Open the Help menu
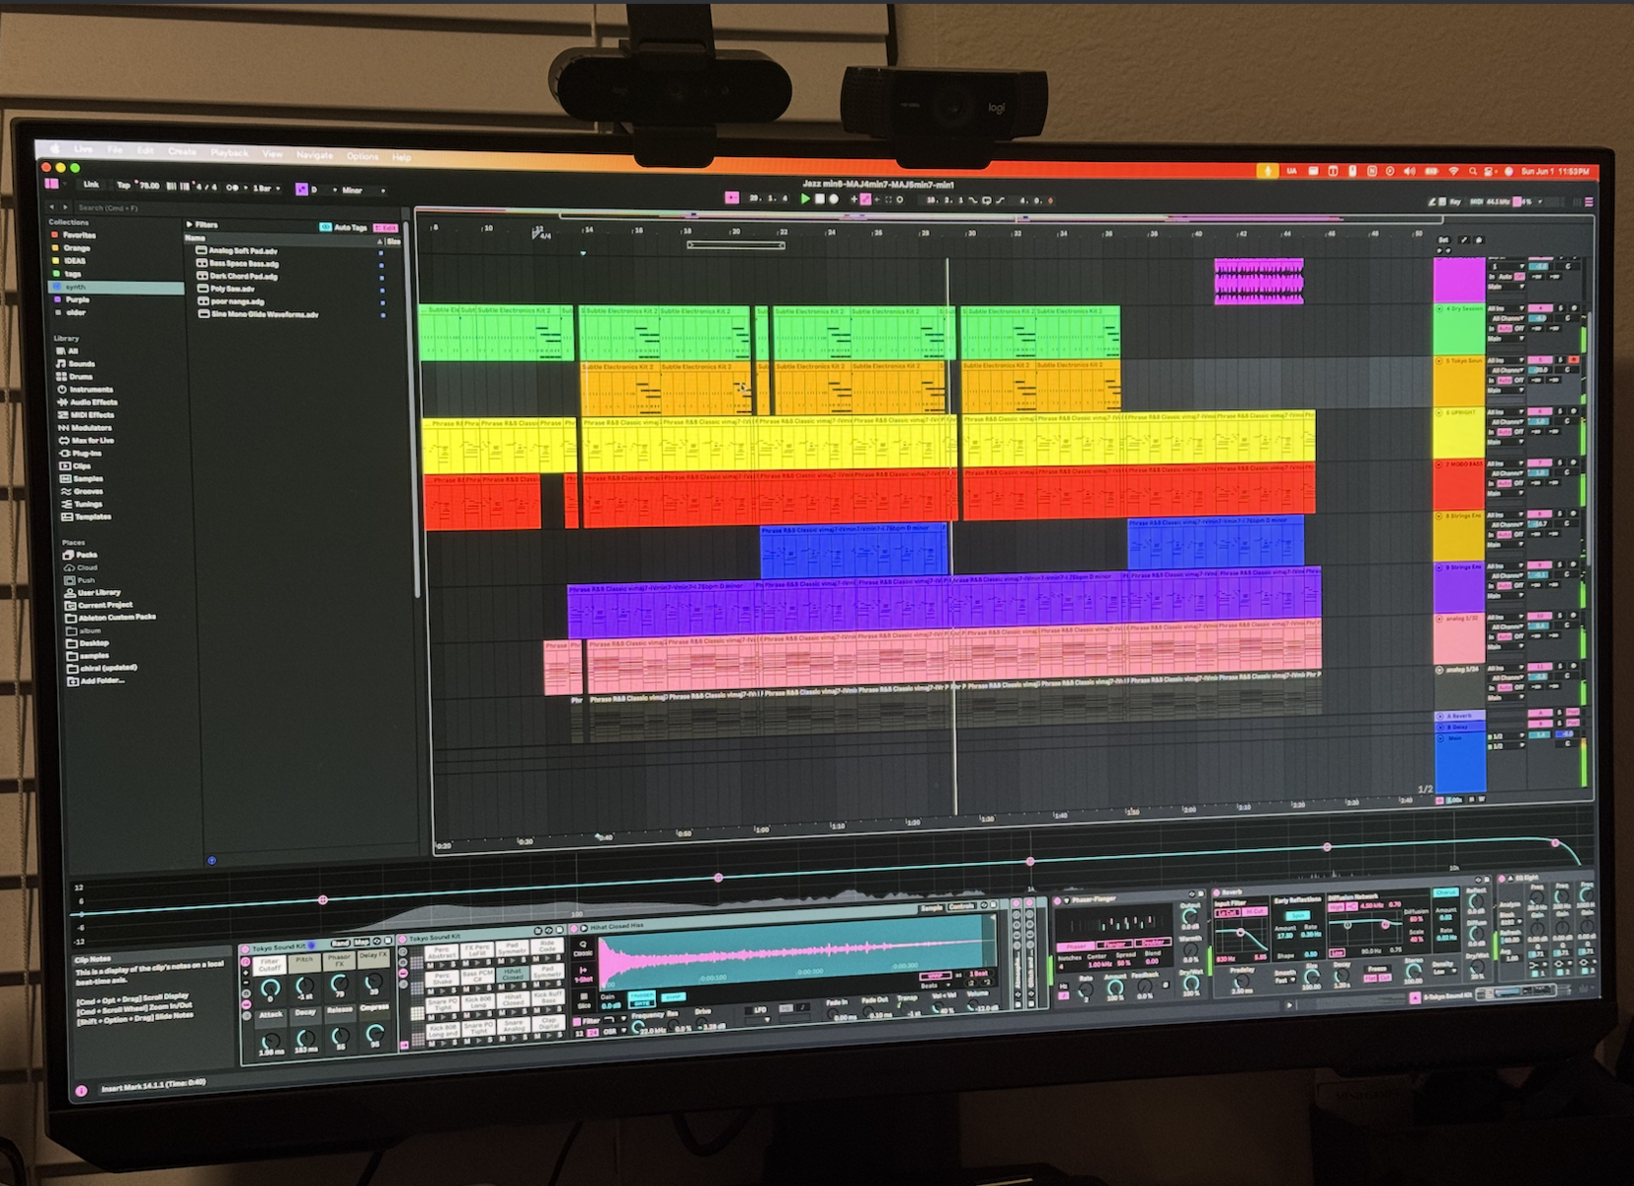Viewport: 1634px width, 1186px height. tap(401, 157)
